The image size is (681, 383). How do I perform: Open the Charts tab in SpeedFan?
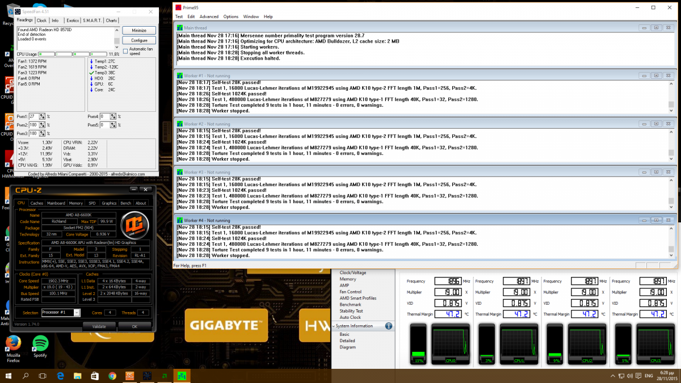[x=111, y=20]
